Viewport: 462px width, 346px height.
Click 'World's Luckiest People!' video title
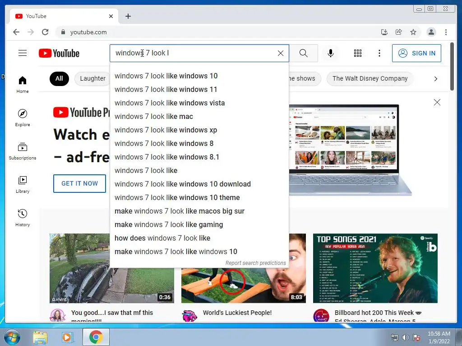pos(237,313)
